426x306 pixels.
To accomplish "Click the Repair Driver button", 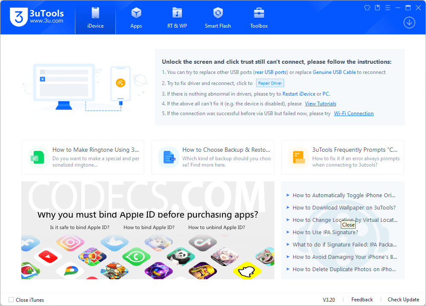I will pyautogui.click(x=270, y=83).
